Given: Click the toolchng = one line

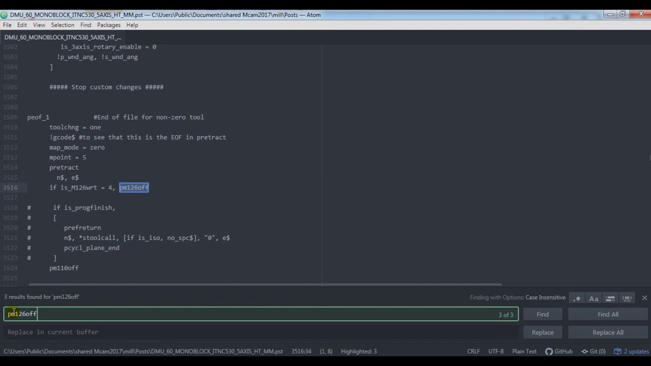Looking at the screenshot, I should click(x=75, y=127).
